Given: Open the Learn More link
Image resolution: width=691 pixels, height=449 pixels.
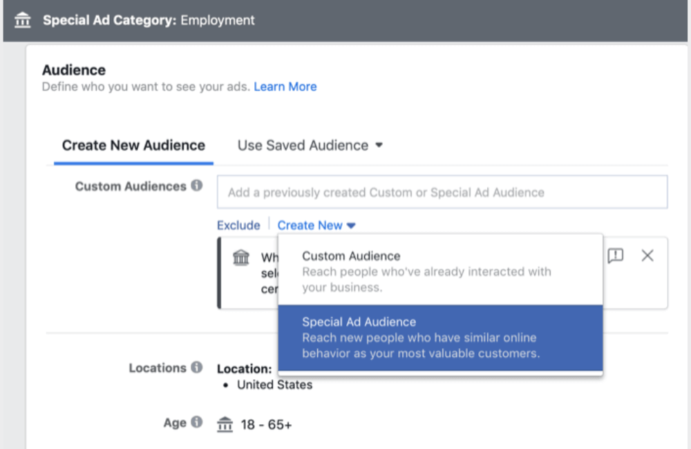Looking at the screenshot, I should [285, 86].
